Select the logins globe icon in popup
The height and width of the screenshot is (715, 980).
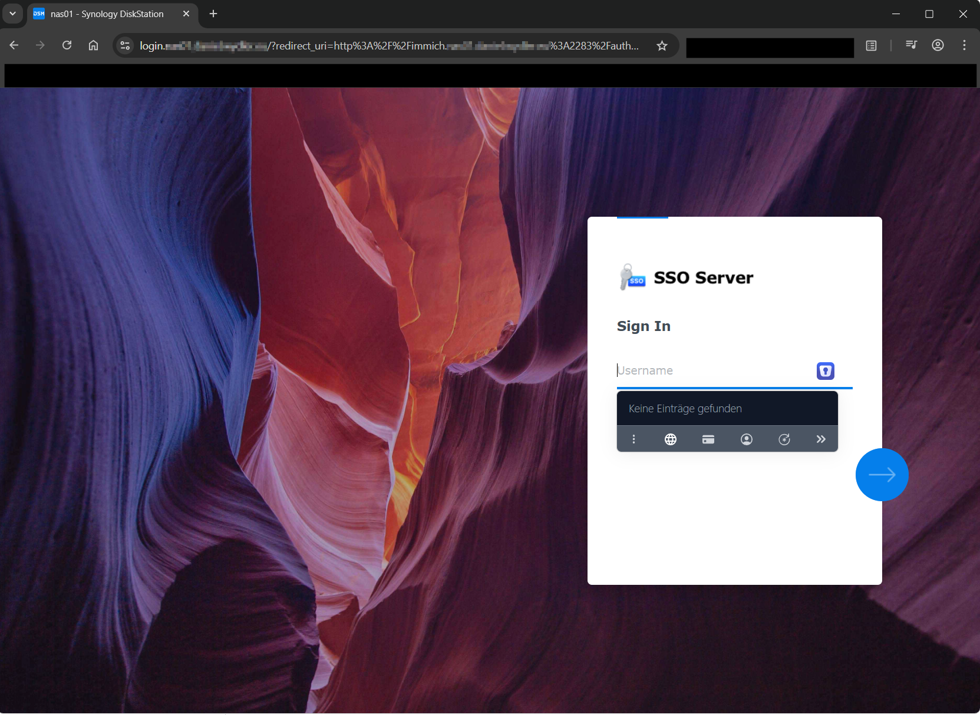pos(671,439)
